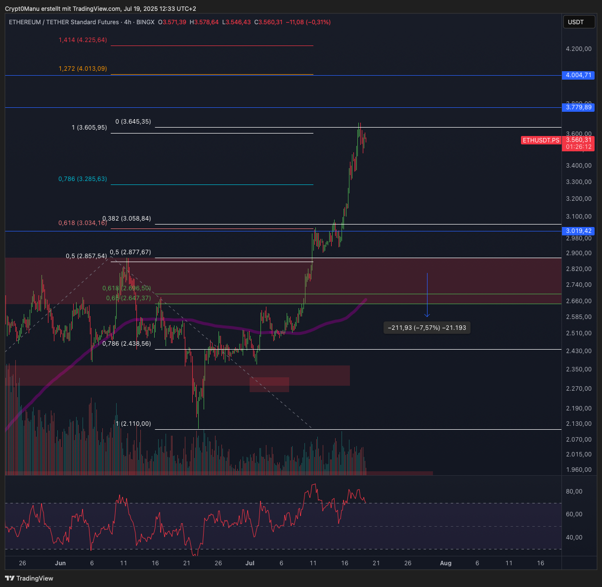Click the 3.779,89 blue price label
Screen dimensions: 602x587
point(578,107)
